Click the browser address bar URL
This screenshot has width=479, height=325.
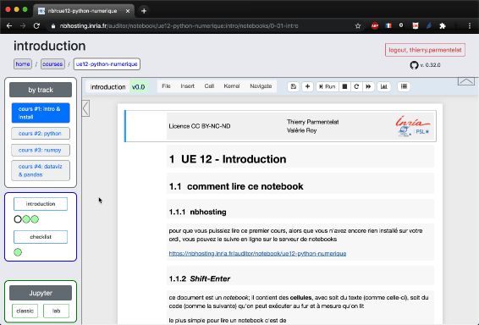click(179, 26)
